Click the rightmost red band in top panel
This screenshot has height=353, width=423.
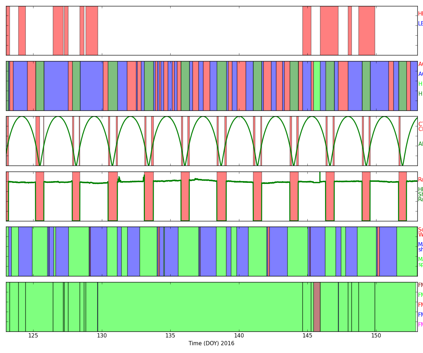[366, 31]
